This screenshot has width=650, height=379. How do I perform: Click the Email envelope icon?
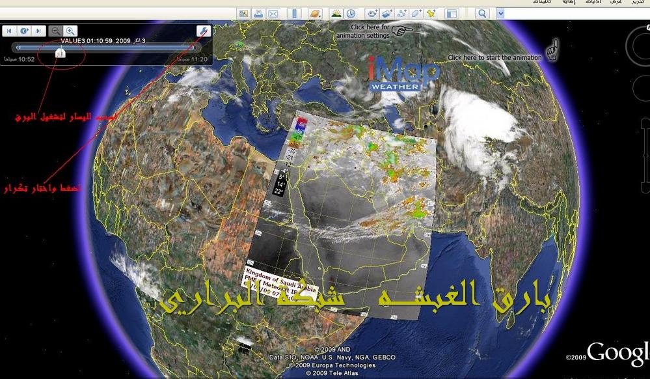(273, 14)
